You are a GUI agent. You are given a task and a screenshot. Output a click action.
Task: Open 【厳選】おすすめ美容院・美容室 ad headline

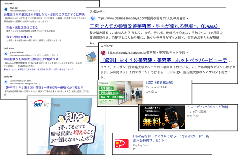(166, 61)
